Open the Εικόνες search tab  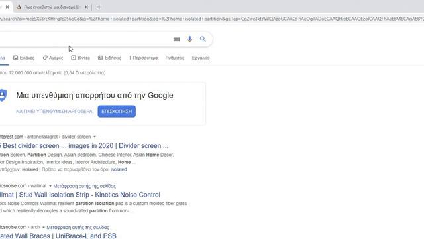pos(24,58)
